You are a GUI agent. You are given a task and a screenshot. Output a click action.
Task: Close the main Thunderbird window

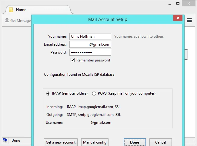click(x=189, y=3)
